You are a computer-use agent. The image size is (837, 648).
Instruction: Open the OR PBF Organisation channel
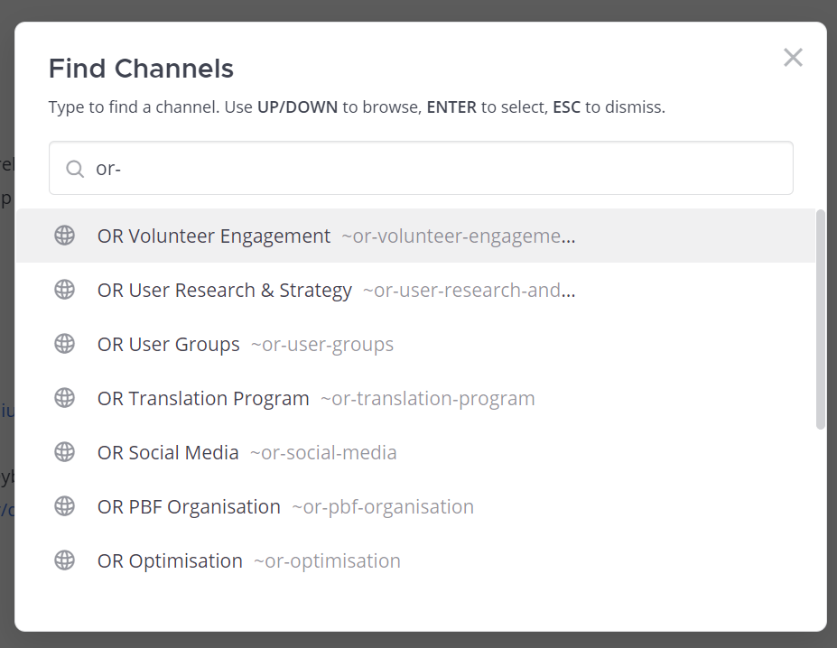click(189, 507)
